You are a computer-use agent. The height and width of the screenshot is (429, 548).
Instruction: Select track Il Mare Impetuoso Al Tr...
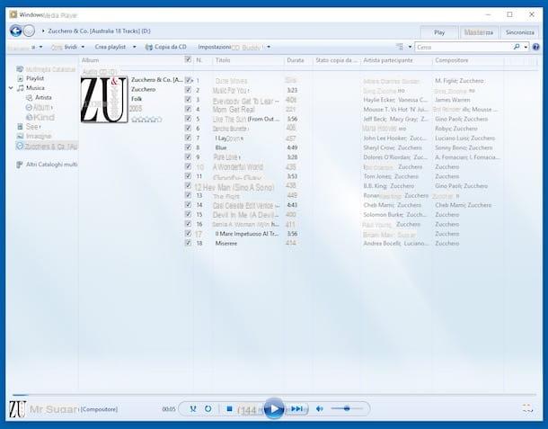tap(247, 234)
